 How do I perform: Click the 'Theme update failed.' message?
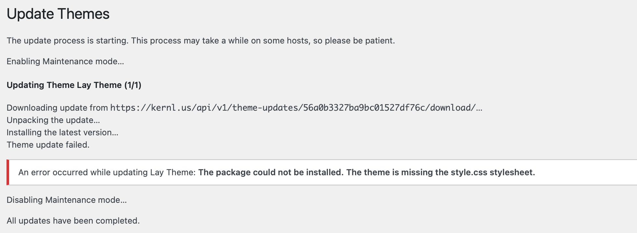click(48, 145)
